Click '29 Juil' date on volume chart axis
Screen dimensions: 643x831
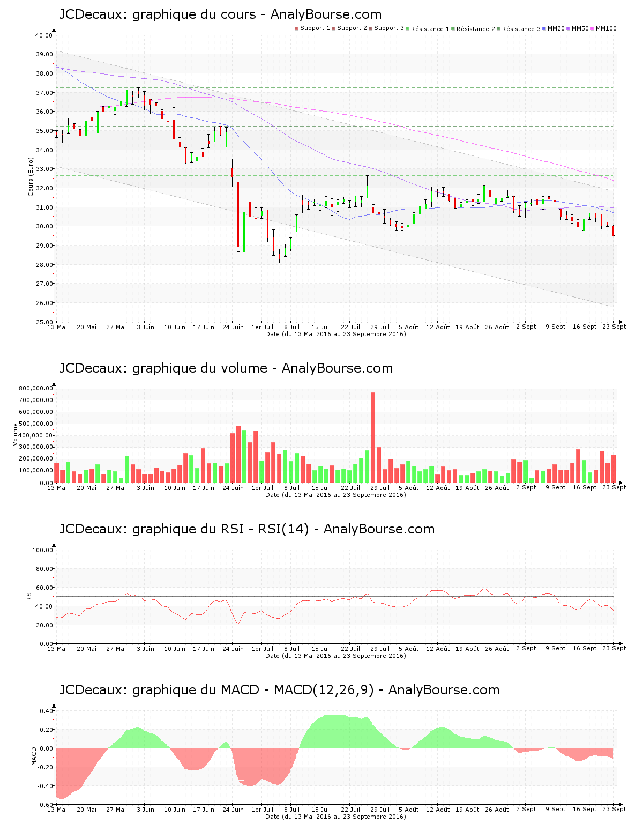(x=380, y=488)
